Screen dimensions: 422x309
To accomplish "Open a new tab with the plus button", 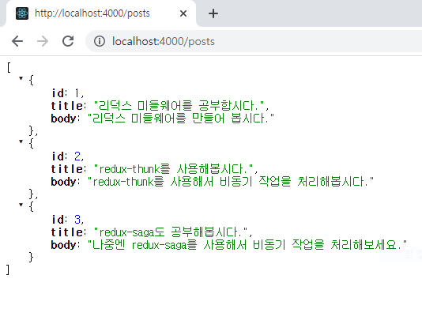I will click(213, 13).
